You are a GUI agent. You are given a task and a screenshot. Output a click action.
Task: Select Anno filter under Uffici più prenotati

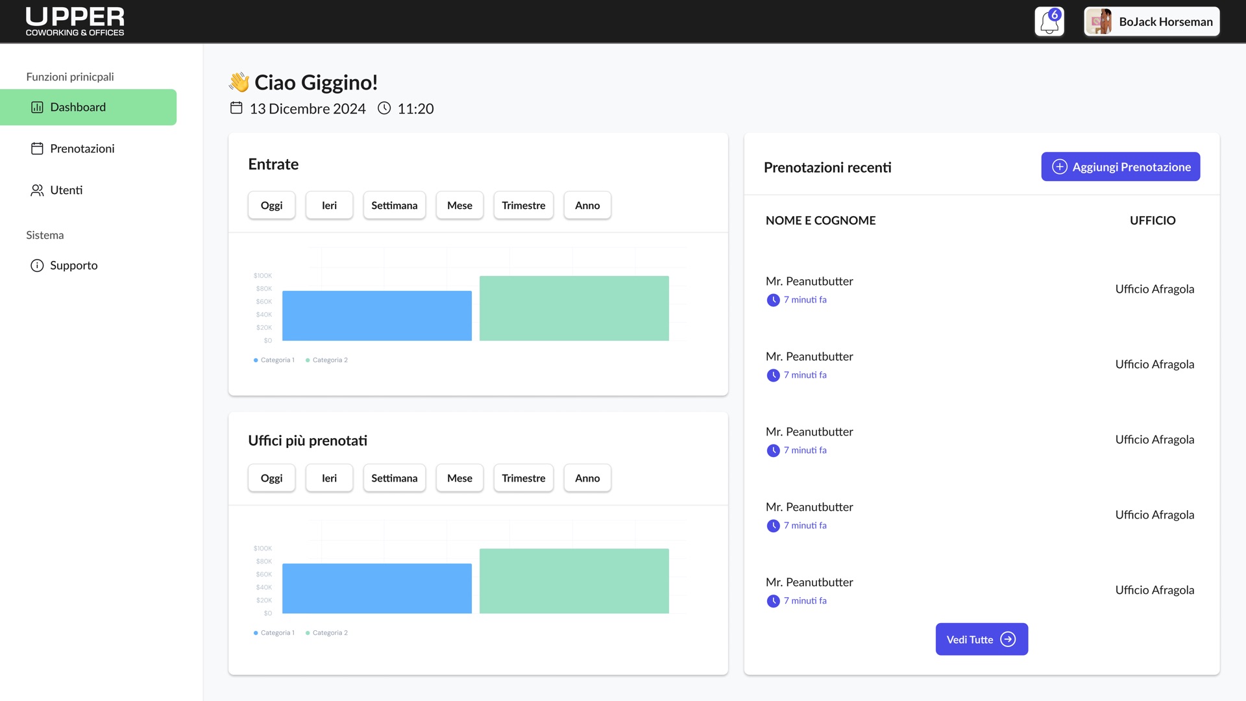point(587,478)
